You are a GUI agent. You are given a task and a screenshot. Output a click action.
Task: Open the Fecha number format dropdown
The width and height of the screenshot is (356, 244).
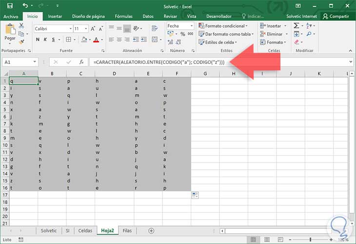(x=192, y=26)
